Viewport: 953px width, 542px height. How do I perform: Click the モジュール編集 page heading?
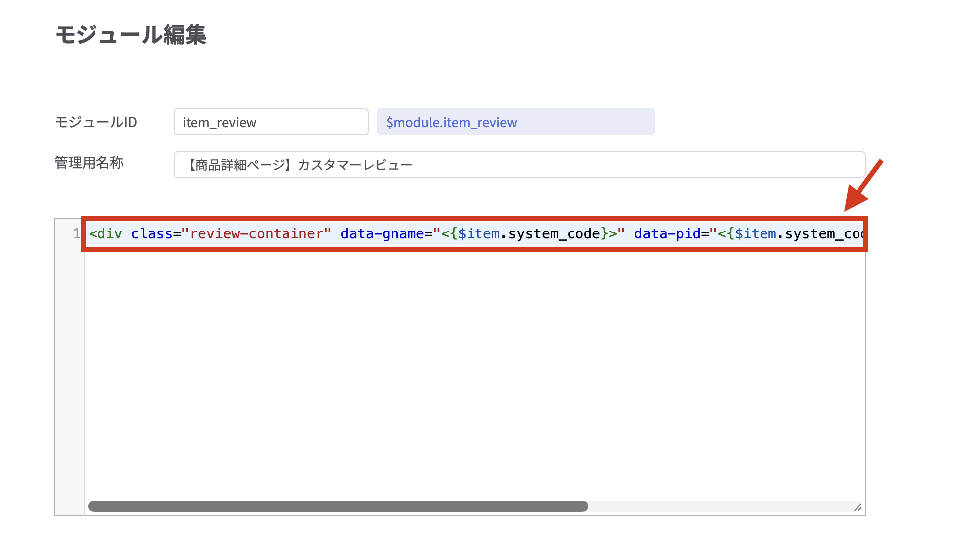point(130,35)
